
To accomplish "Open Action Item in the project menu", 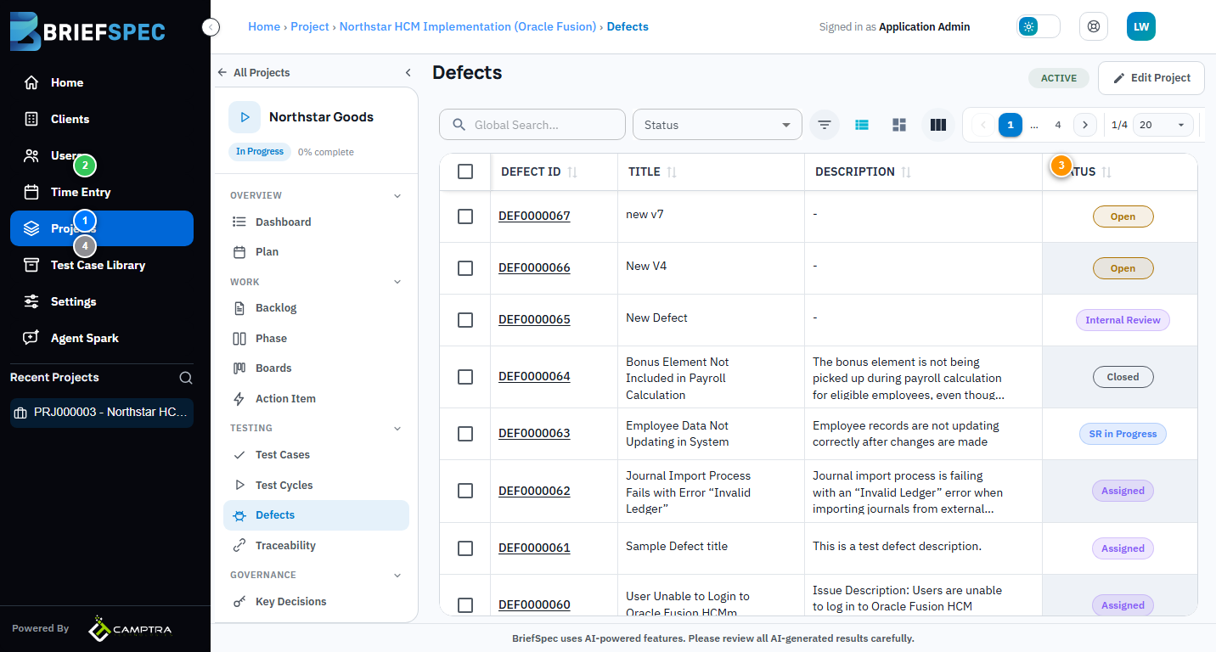I will click(x=316, y=399).
